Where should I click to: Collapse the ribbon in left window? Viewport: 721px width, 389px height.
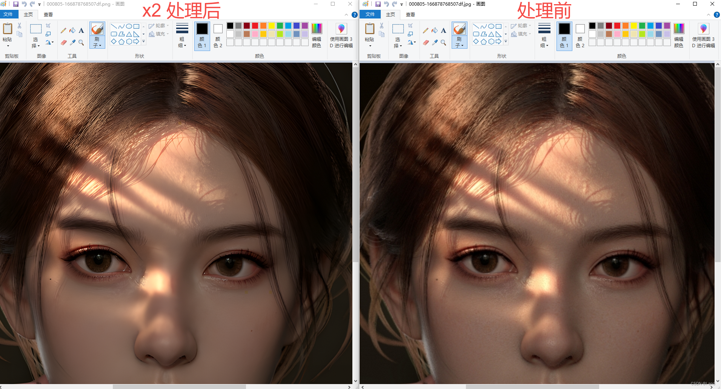(x=346, y=15)
